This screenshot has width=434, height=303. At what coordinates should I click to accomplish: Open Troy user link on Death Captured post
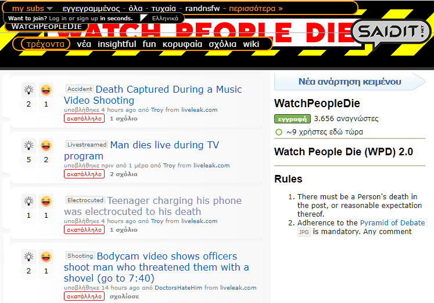click(157, 110)
